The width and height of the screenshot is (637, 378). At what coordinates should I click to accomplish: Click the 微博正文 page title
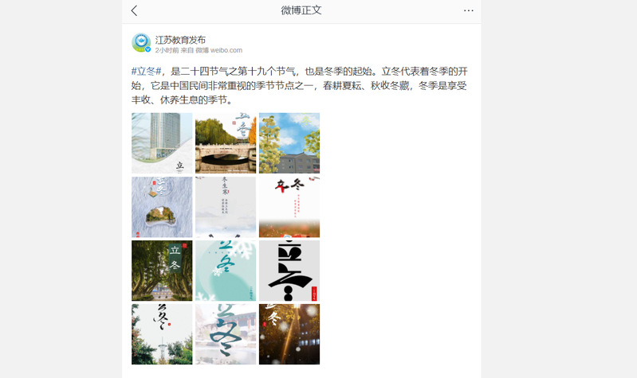point(301,10)
